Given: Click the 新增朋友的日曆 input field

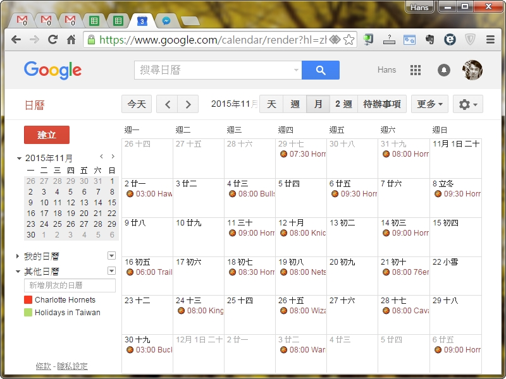Looking at the screenshot, I should (x=70, y=286).
